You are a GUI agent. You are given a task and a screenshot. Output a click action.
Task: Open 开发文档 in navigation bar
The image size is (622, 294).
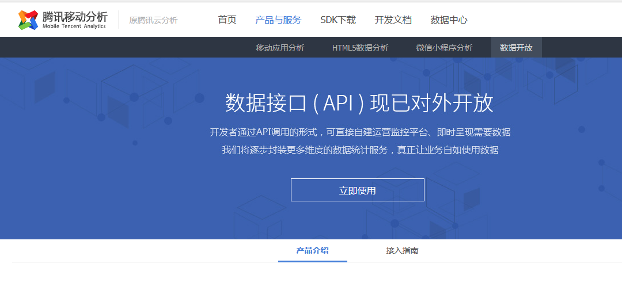click(393, 20)
